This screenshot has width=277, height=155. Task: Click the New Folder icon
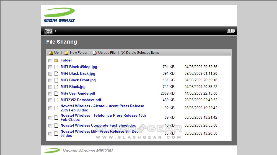(66, 53)
